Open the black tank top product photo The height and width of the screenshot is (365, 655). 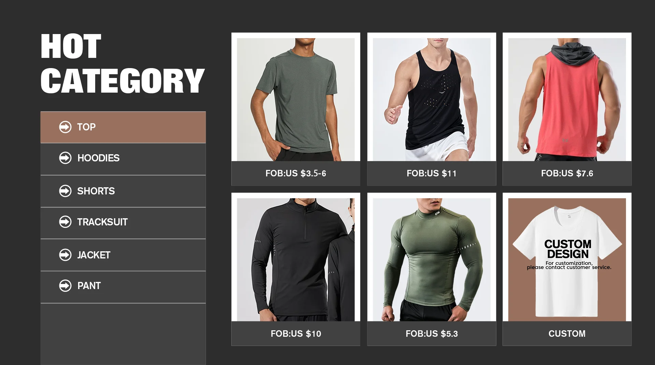[432, 99]
